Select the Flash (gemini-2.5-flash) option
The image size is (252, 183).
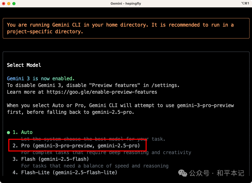pos(55,159)
